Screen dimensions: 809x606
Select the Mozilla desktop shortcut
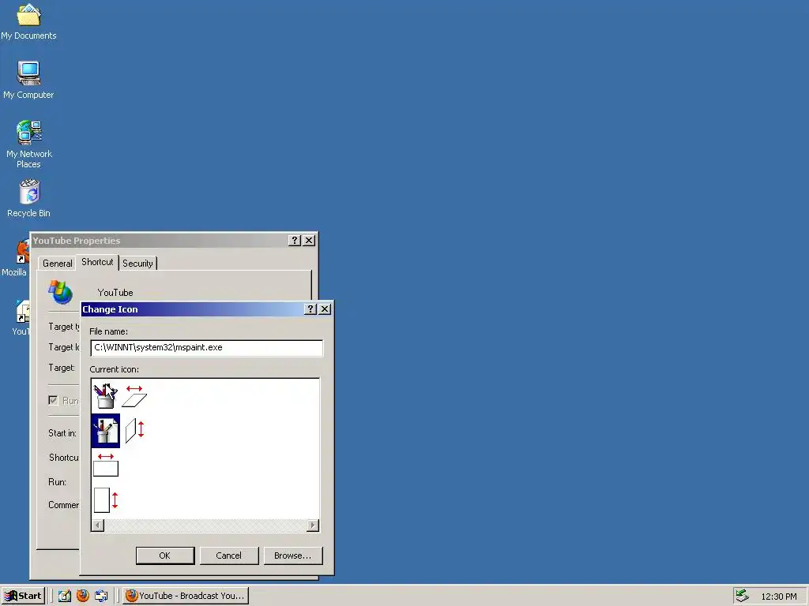pyautogui.click(x=14, y=258)
